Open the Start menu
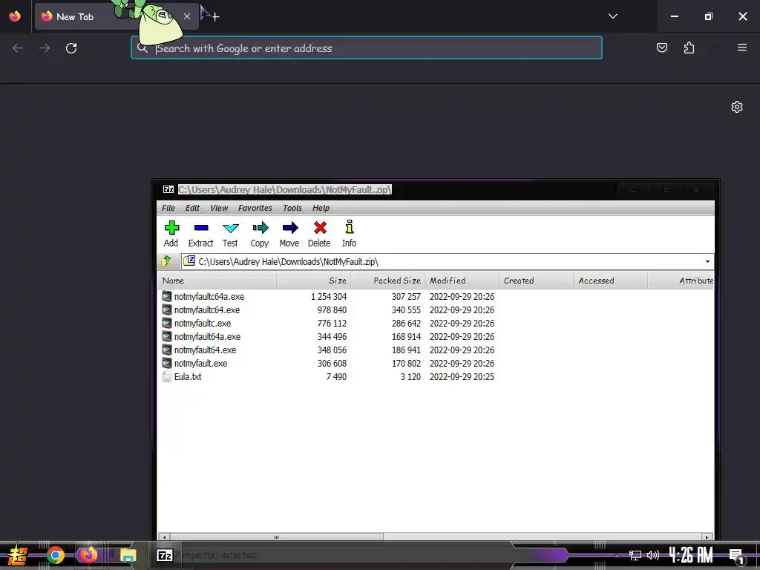Screen dimensions: 760x570 coord(18,555)
